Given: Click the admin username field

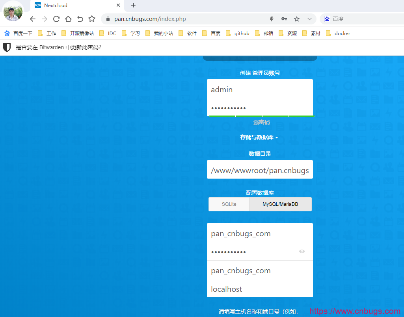Looking at the screenshot, I should (260, 90).
